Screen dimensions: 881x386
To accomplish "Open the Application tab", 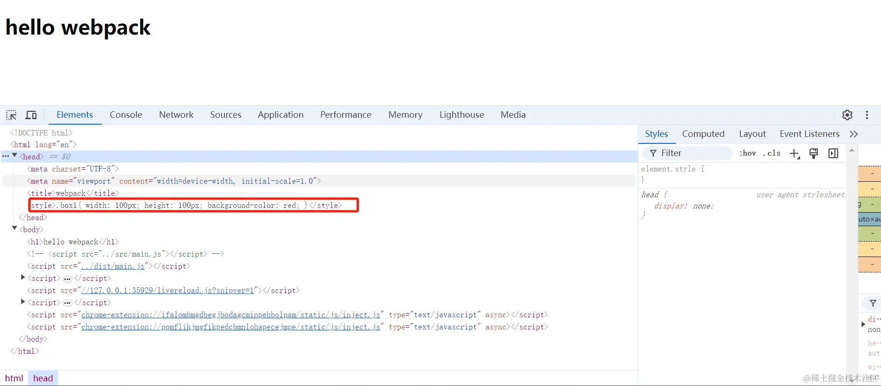I will click(x=281, y=115).
